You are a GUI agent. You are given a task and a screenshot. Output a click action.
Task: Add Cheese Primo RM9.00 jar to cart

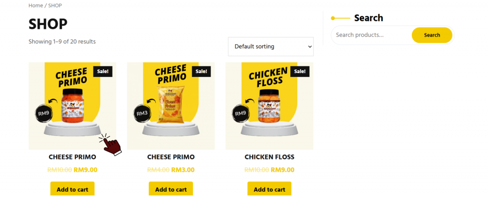72,189
